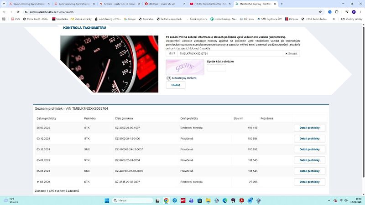Open the extensions puzzle icon
Viewport: 365px width, 205px height.
click(x=337, y=12)
